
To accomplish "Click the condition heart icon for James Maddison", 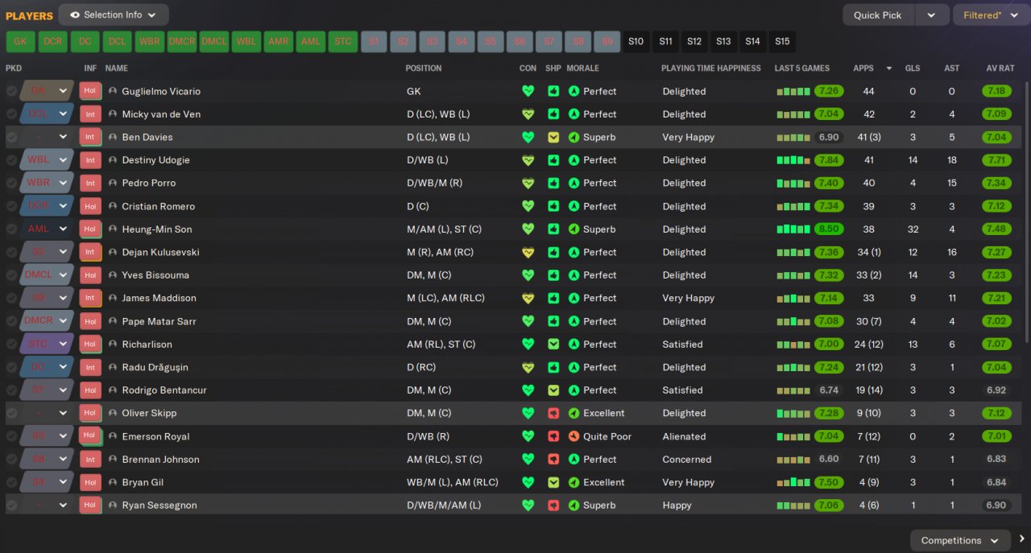I will [x=528, y=298].
